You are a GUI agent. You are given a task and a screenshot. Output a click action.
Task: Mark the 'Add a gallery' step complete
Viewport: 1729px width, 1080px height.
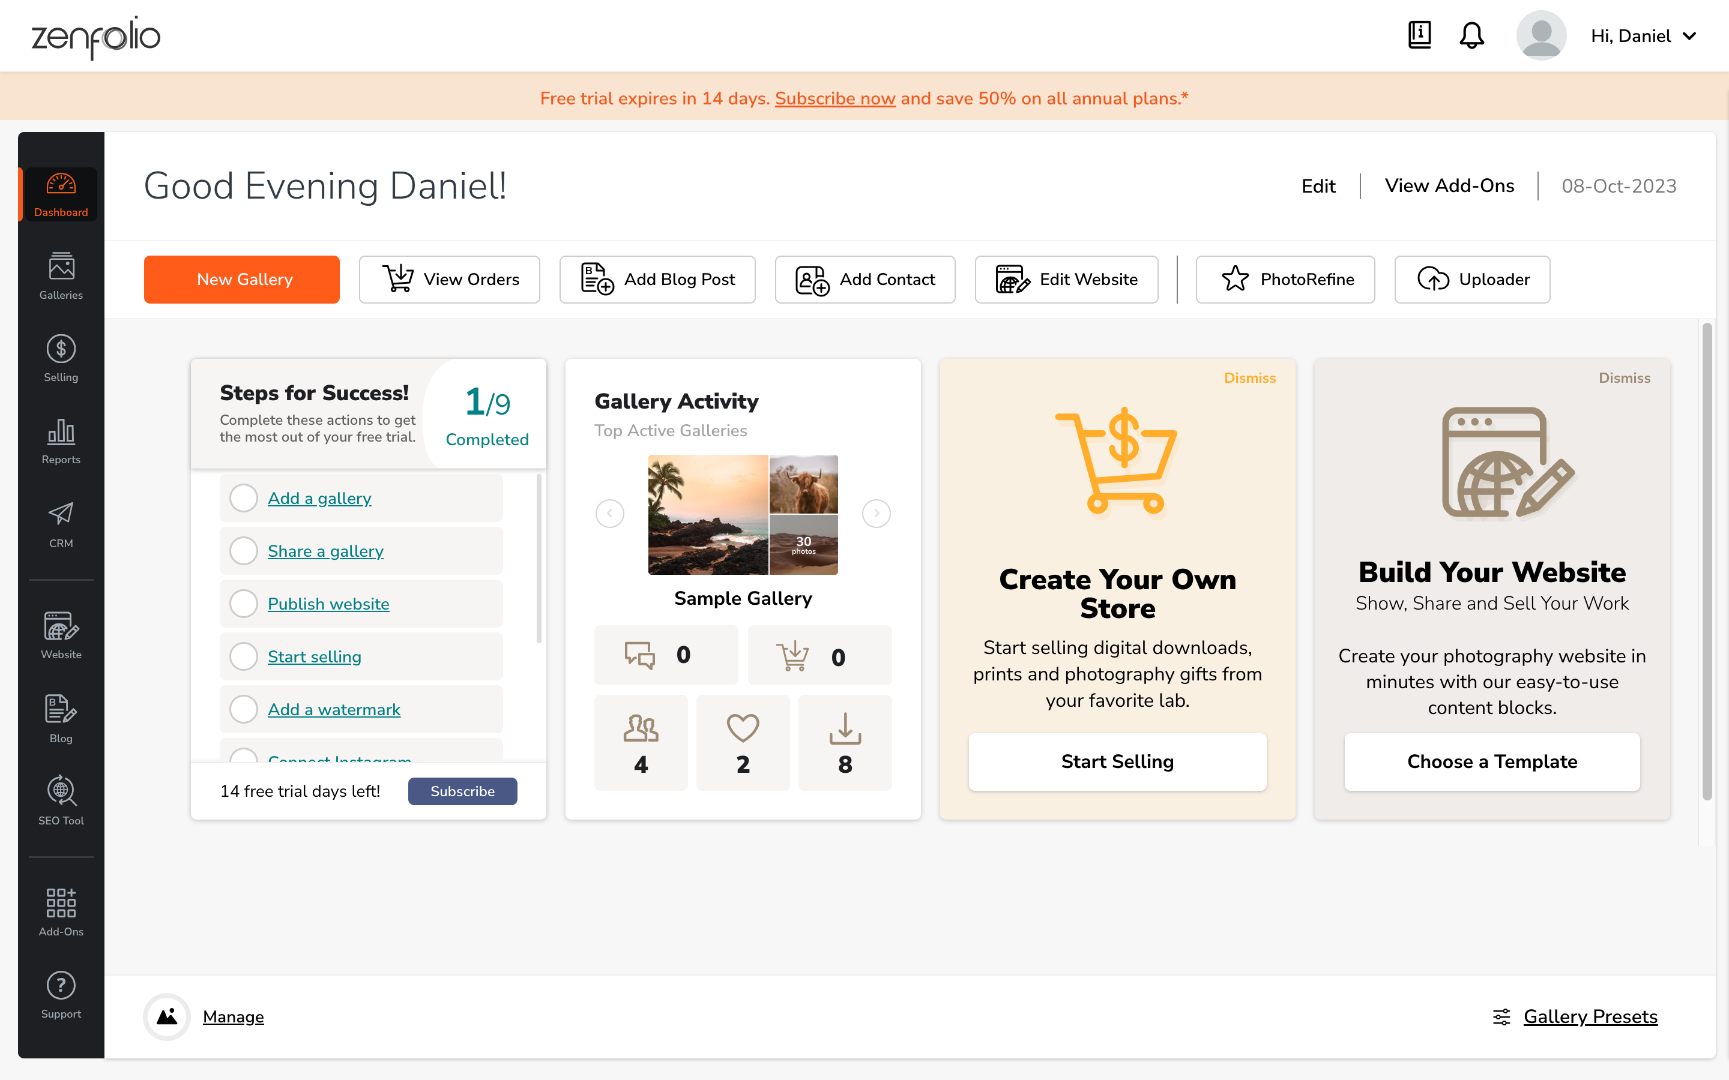pos(244,498)
